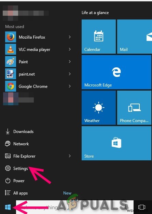Open the Phone Companion tile
The height and width of the screenshot is (214, 152).
coord(134,108)
